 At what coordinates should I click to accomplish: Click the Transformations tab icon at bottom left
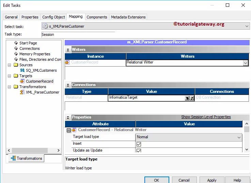13,158
